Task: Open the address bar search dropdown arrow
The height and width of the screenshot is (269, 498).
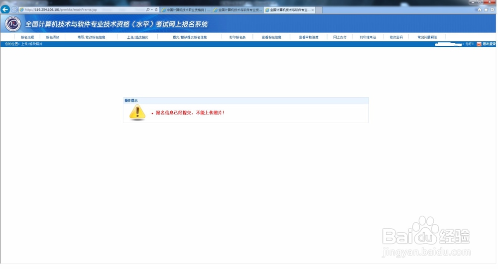Action: (x=152, y=9)
